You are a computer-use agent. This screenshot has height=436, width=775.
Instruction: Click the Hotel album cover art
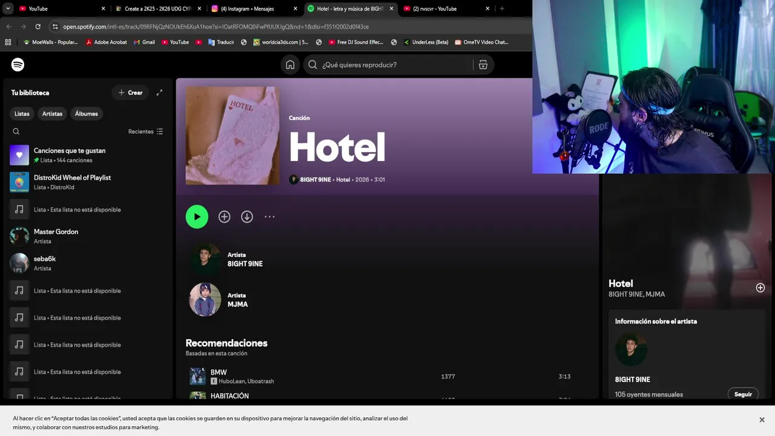pyautogui.click(x=232, y=136)
